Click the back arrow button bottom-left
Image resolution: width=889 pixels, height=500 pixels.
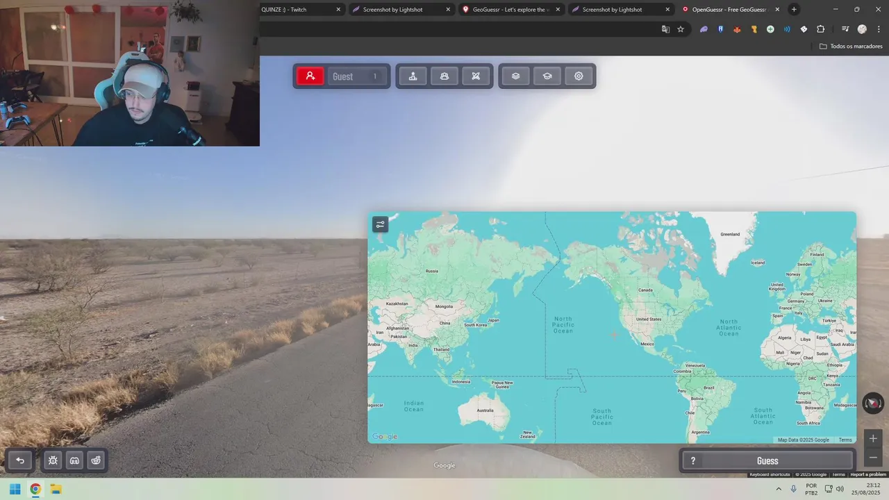pyautogui.click(x=20, y=460)
